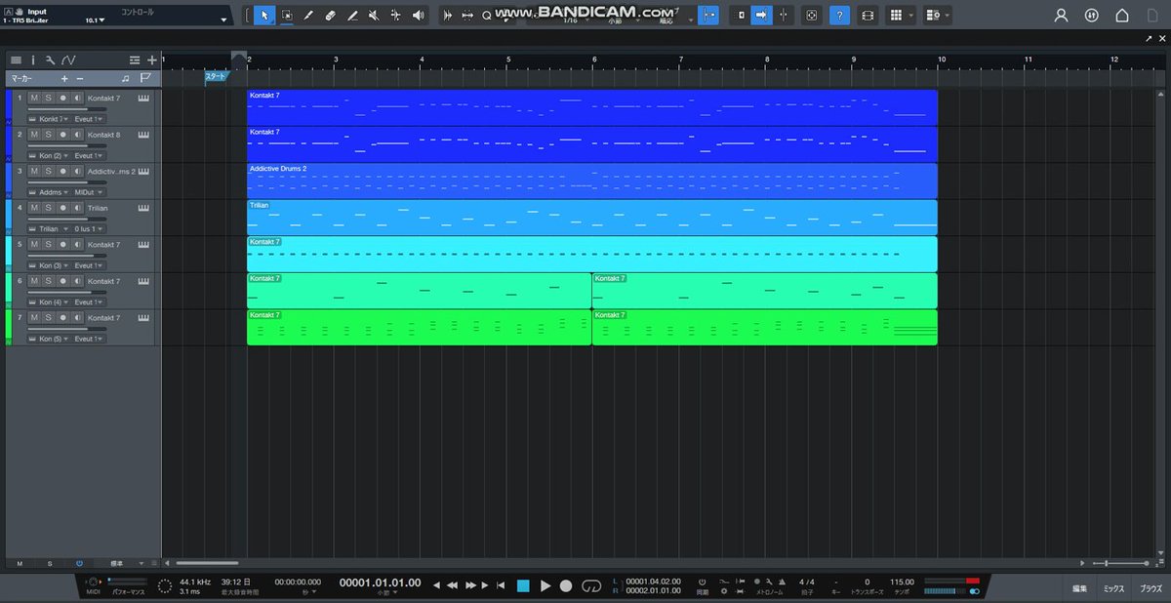
Task: Expand the grid layout icon dropdown
Action: (911, 16)
